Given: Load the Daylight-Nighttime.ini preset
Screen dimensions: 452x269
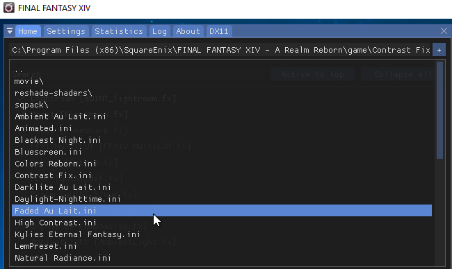Looking at the screenshot, I should (x=222, y=199).
